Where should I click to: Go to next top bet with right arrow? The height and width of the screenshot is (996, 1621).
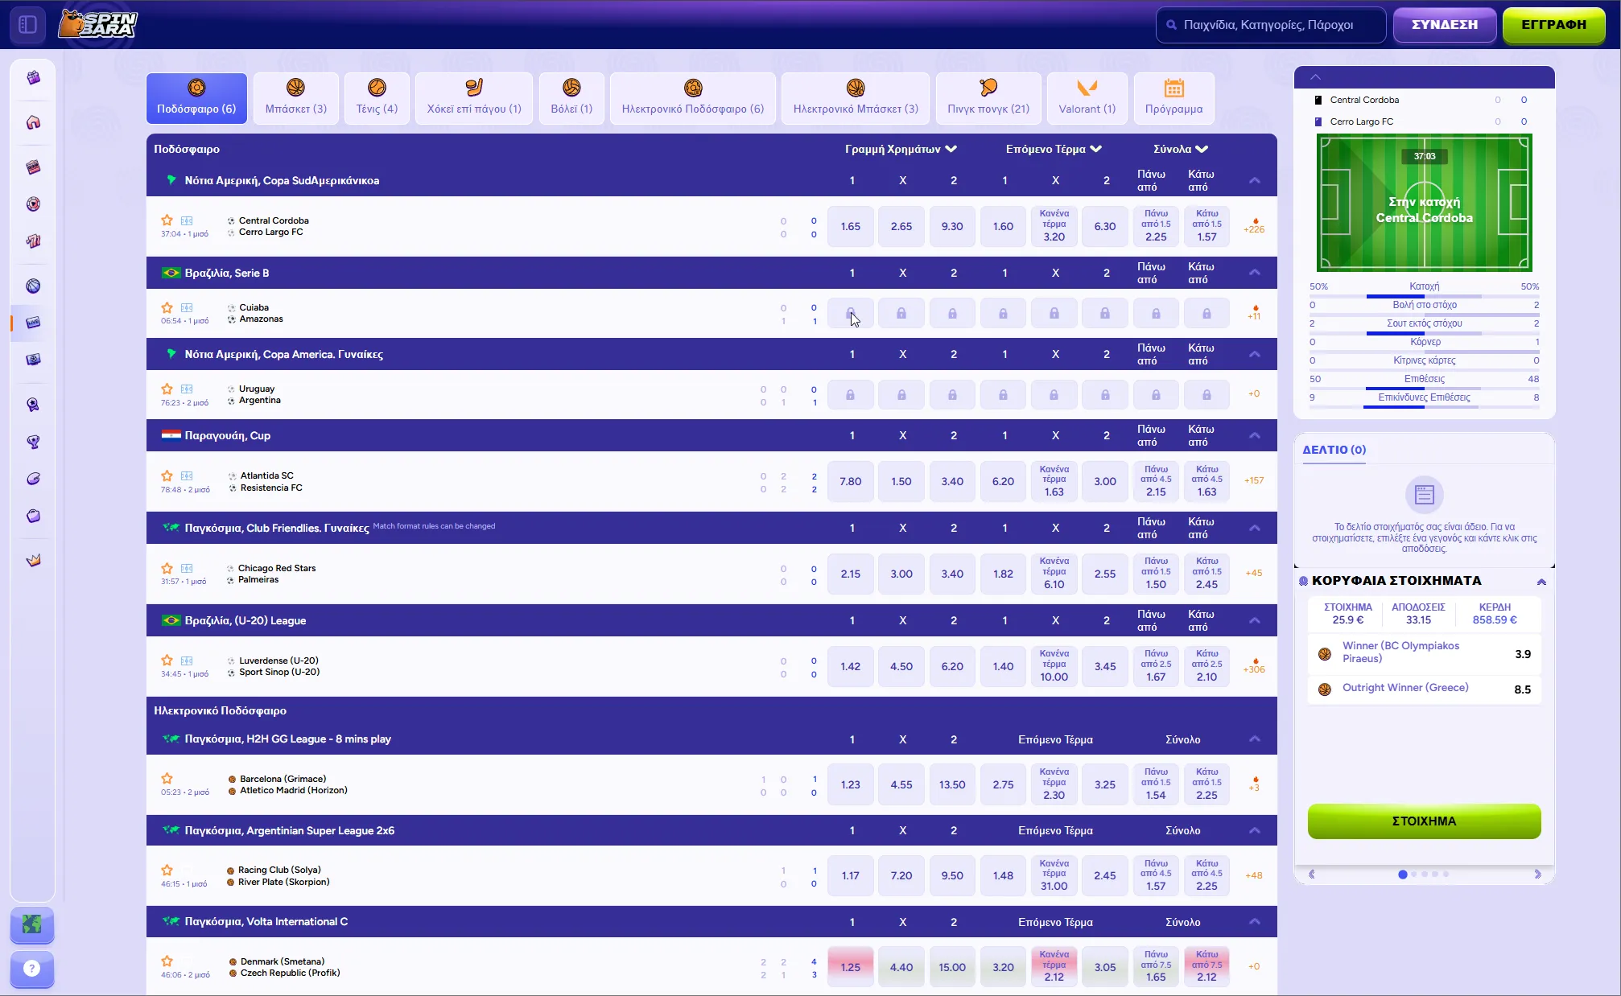click(x=1537, y=874)
